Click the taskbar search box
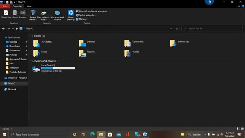Screen dimensions: 245x138 (x=39, y=135)
